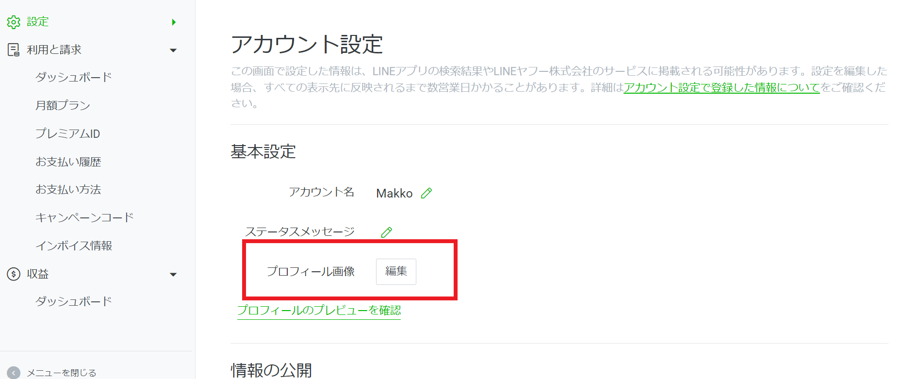Click メニューを閉じる to collapse sidebar
Viewport: 903px width, 379px height.
click(62, 373)
